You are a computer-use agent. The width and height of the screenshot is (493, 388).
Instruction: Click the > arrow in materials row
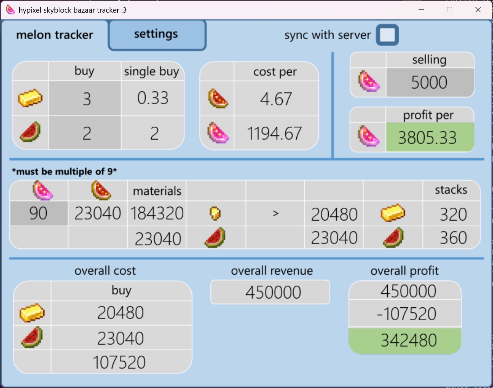click(x=276, y=213)
